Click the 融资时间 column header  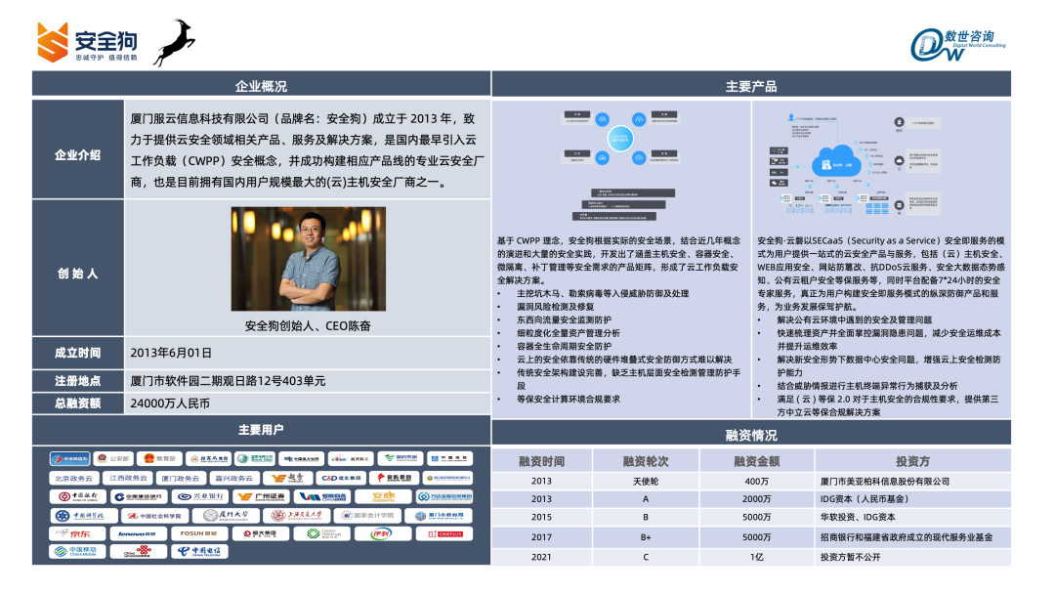pyautogui.click(x=541, y=461)
